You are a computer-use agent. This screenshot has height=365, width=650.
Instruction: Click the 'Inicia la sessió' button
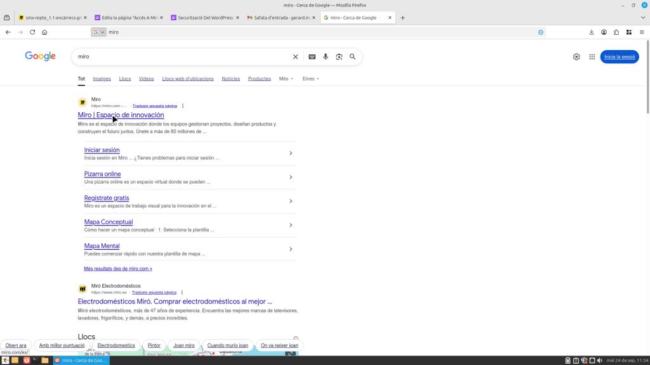click(x=619, y=56)
